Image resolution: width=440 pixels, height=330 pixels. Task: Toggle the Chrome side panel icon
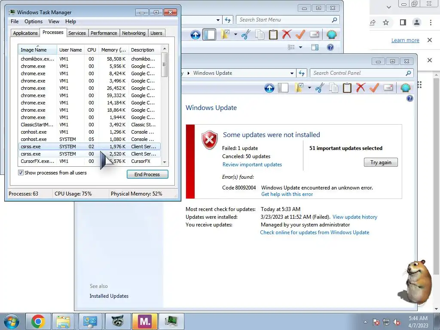click(x=403, y=22)
